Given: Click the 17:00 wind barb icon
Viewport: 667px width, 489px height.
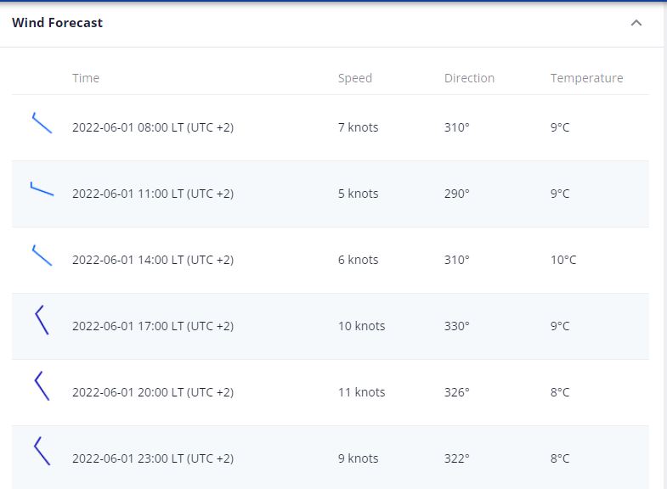Looking at the screenshot, I should (42, 320).
